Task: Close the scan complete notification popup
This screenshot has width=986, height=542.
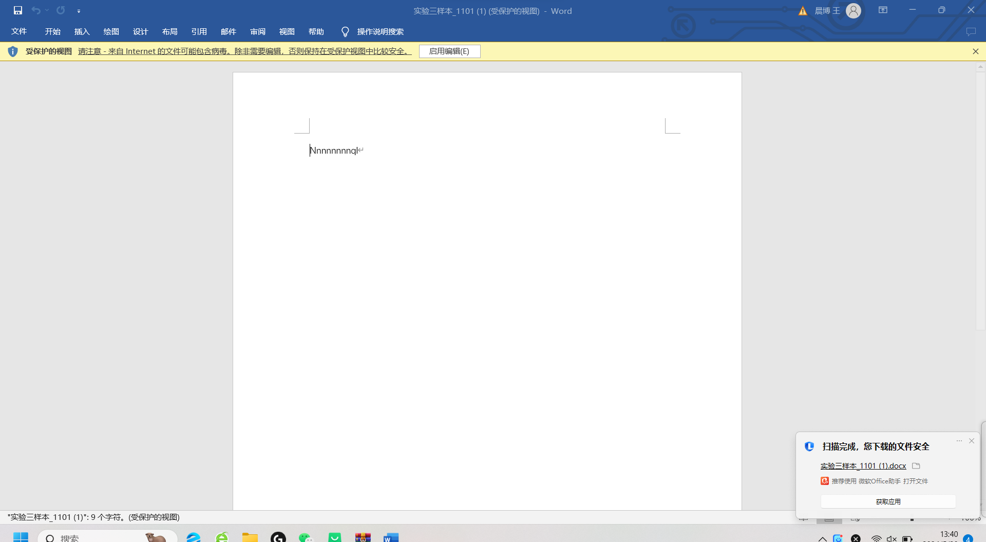Action: pos(972,441)
